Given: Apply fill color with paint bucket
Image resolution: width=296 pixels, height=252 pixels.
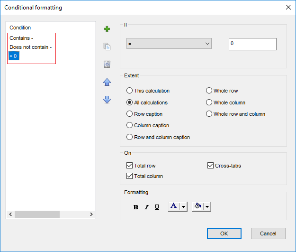Looking at the screenshot, I should pos(197,206).
